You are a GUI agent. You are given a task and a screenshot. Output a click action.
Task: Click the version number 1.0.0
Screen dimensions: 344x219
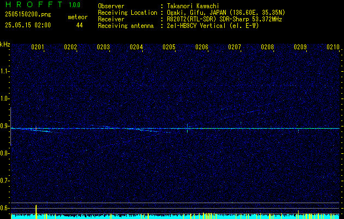pyautogui.click(x=74, y=5)
